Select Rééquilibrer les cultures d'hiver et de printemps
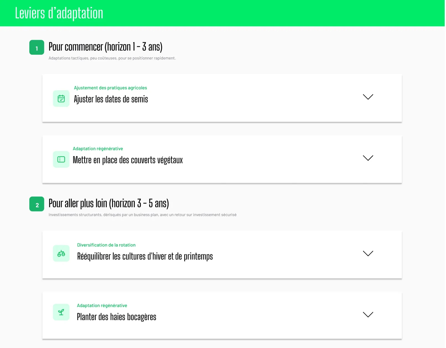Image resolution: width=446 pixels, height=348 pixels. pos(145,256)
